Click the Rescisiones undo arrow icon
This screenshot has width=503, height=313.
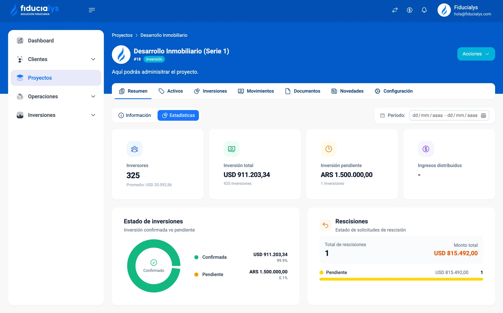pos(325,225)
